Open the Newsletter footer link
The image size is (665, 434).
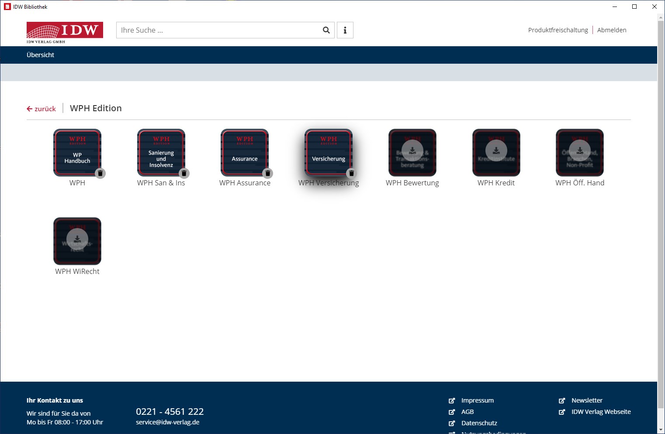point(587,400)
